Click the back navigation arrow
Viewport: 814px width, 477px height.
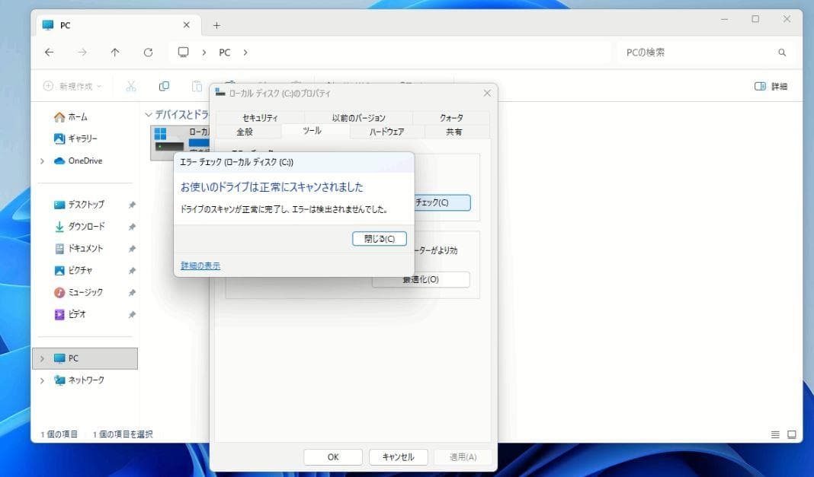(49, 52)
